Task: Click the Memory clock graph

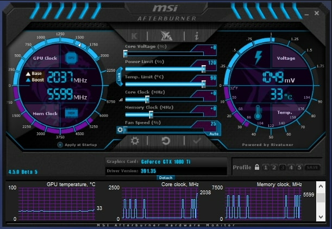Action: (263, 203)
